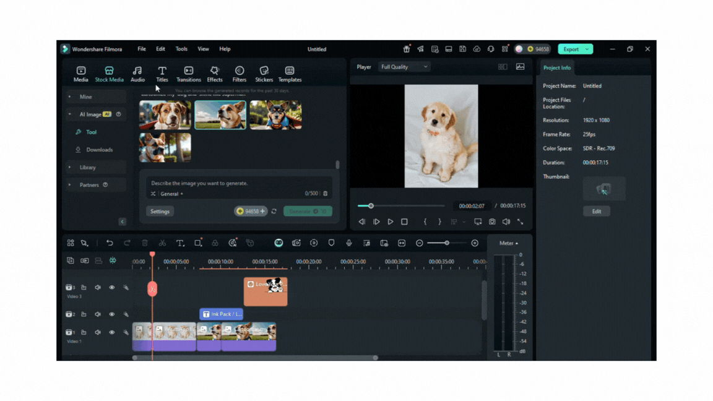Zoom in timeline with plus icon
This screenshot has height=401, width=713.
[475, 243]
